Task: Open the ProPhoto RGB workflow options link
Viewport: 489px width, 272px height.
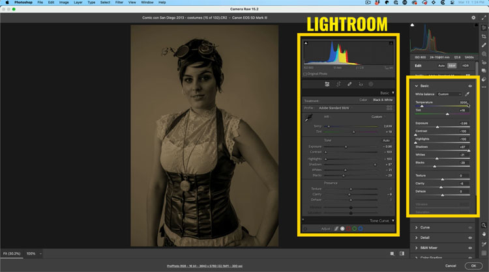Action: point(205,266)
